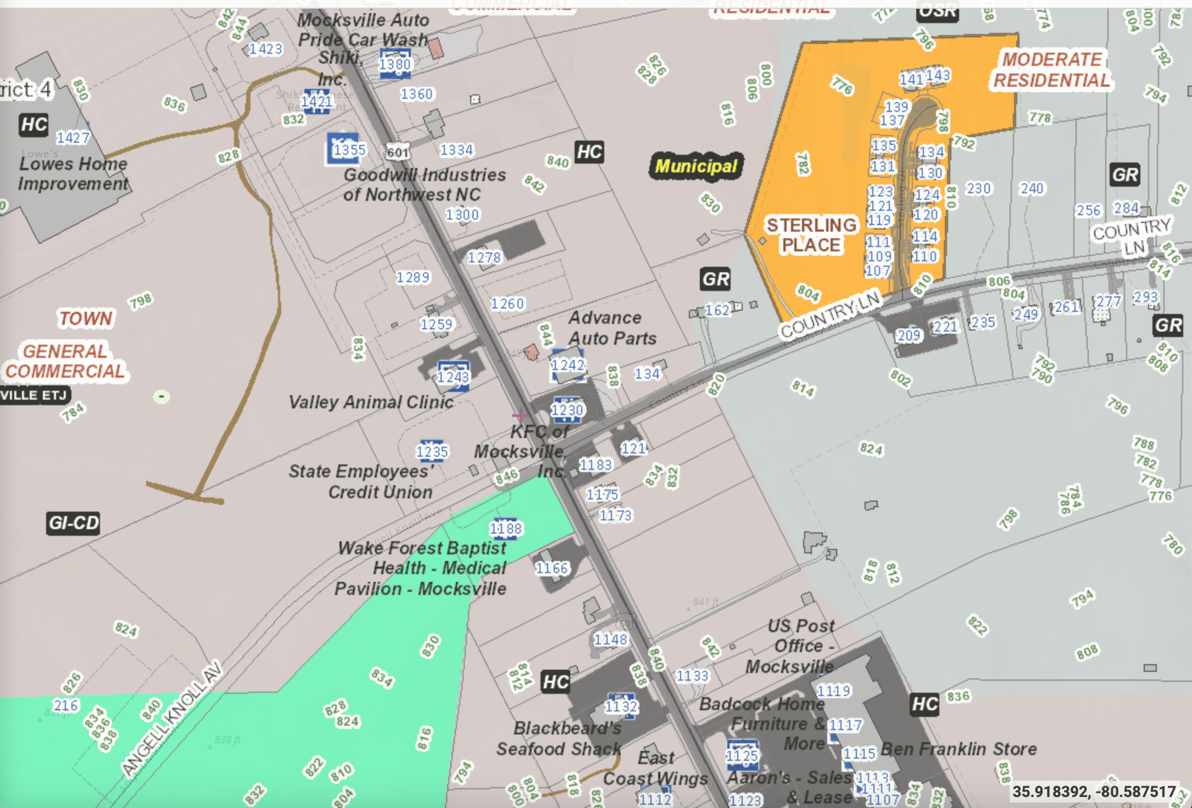Screen dimensions: 1192x808
Task: Click the State Employees' Credit Union label
Action: tap(361, 481)
